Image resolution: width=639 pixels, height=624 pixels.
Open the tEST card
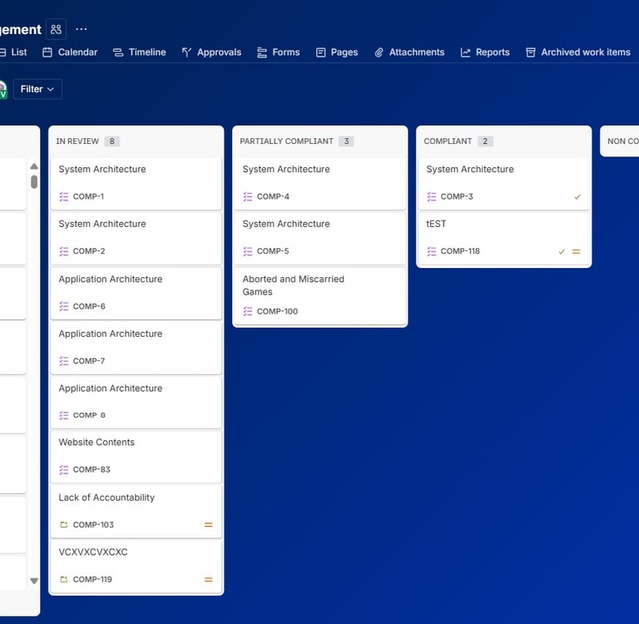coord(503,238)
